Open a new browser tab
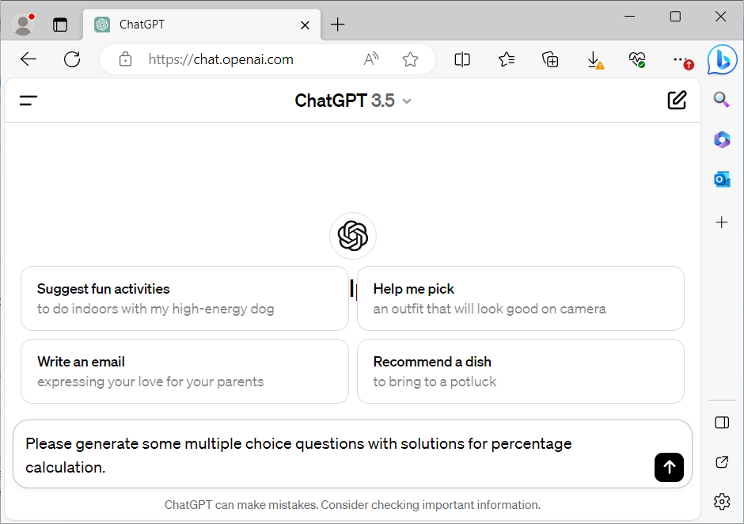Viewport: 744px width, 524px height. (337, 25)
